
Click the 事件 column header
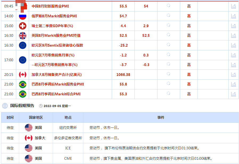161,117
